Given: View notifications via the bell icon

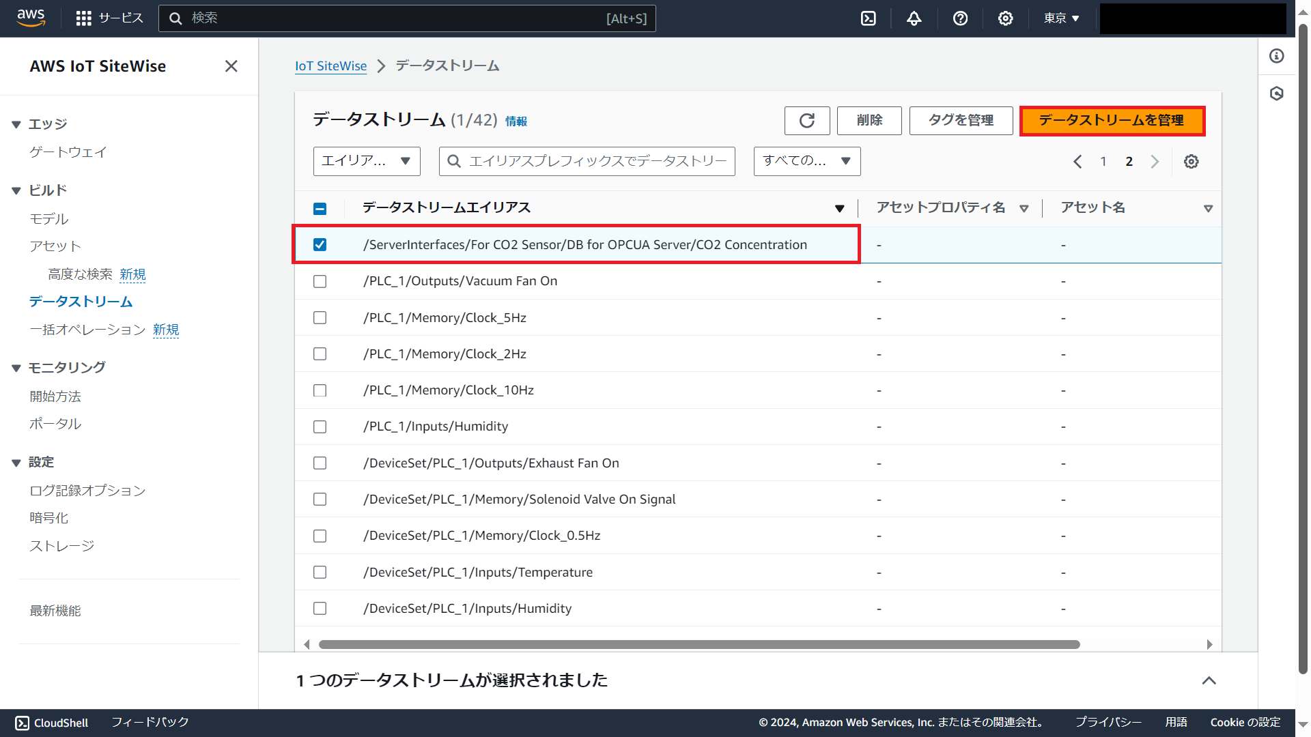Looking at the screenshot, I should [x=914, y=18].
